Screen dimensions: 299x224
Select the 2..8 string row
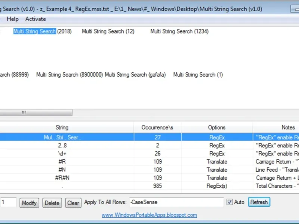tap(149, 146)
